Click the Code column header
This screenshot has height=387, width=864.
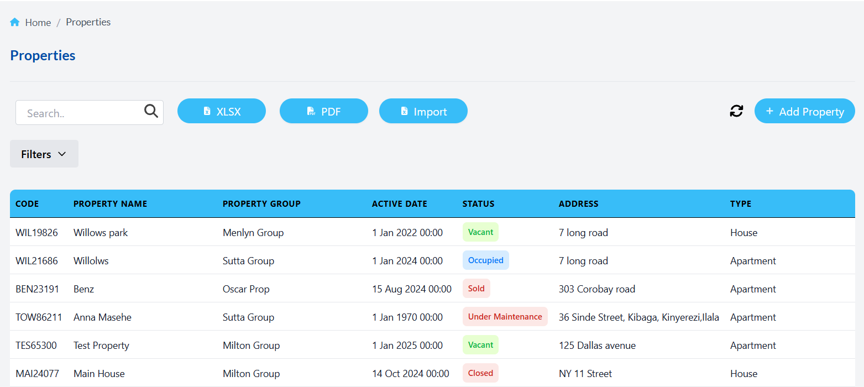point(27,204)
